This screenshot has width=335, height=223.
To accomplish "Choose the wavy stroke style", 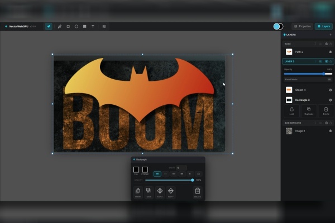I will (198, 174).
